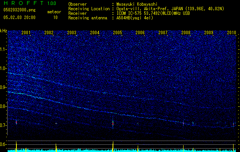Click the 2004 time axis label
Image resolution: width=240 pixels, height=152 pixels.
tap(95, 32)
